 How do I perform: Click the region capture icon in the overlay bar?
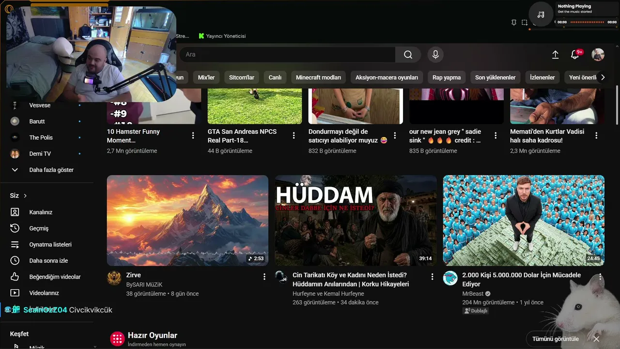(x=524, y=22)
